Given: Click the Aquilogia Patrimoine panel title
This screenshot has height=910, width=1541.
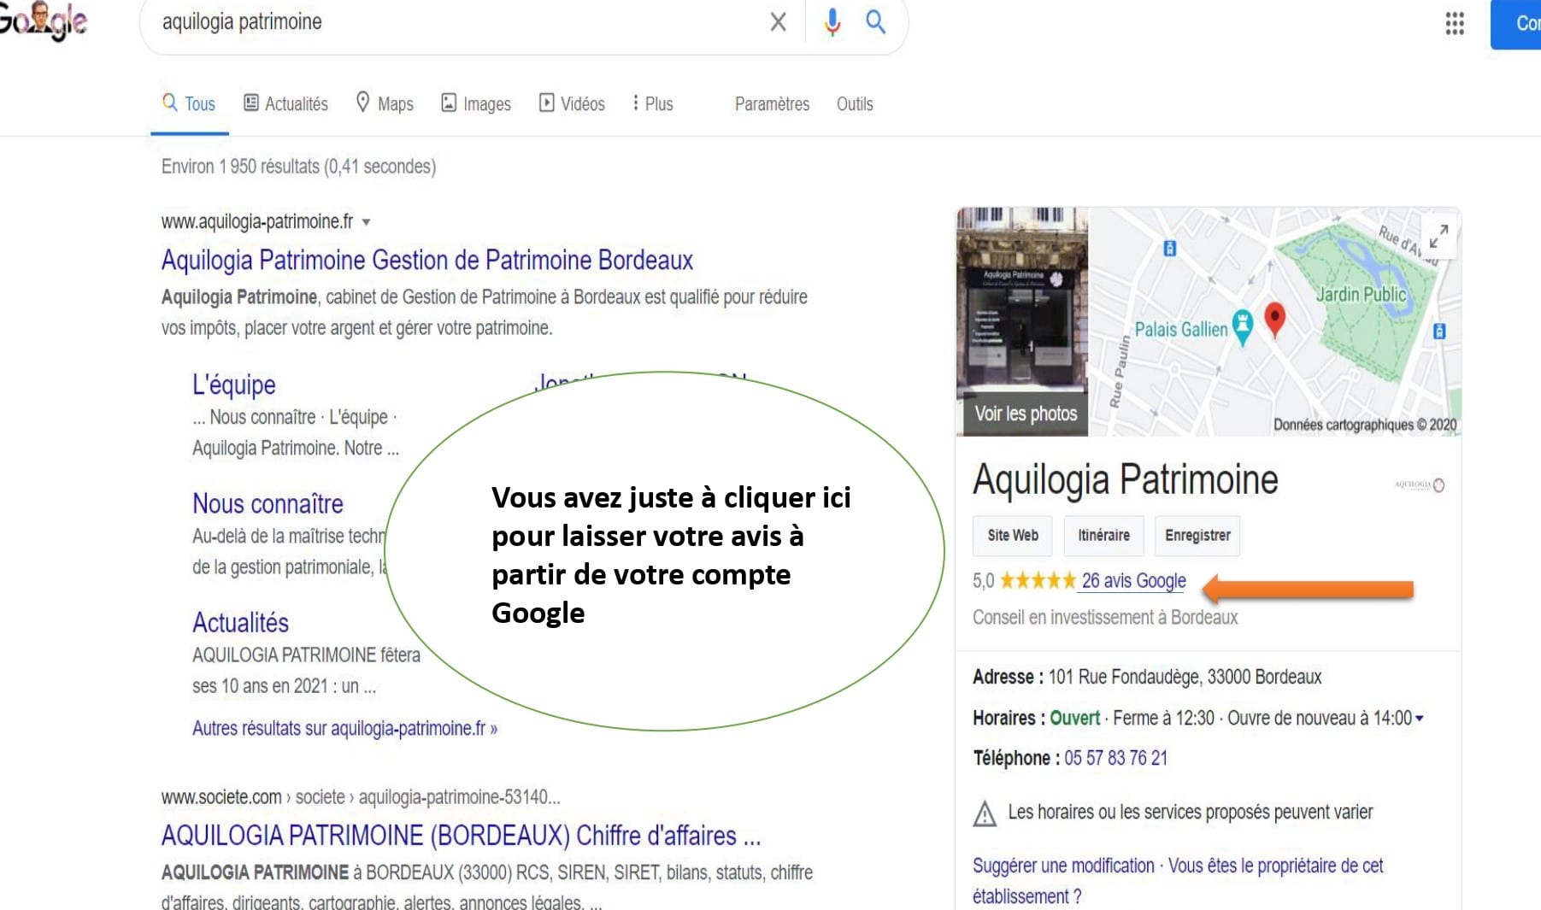Looking at the screenshot, I should pos(1126,479).
